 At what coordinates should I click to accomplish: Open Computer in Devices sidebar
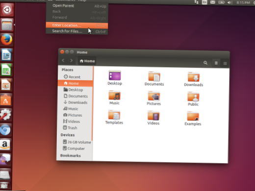point(74,148)
